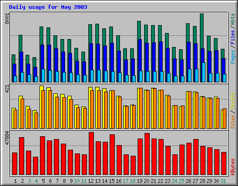Click the 'Sites/Visits' legend text
The image size is (238, 186).
pos(232,111)
